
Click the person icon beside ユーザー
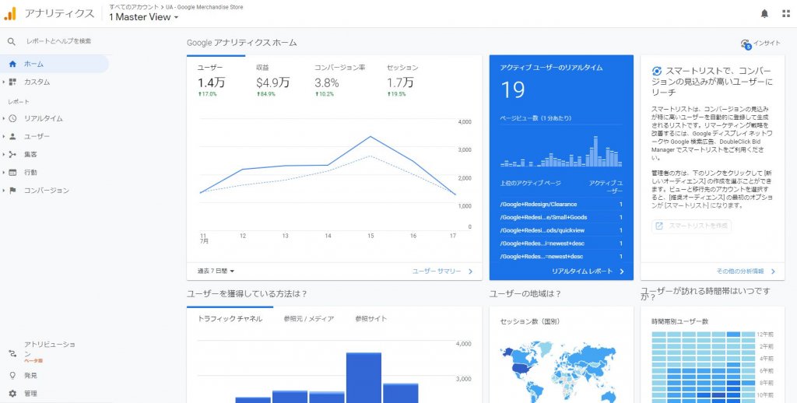[x=12, y=136]
